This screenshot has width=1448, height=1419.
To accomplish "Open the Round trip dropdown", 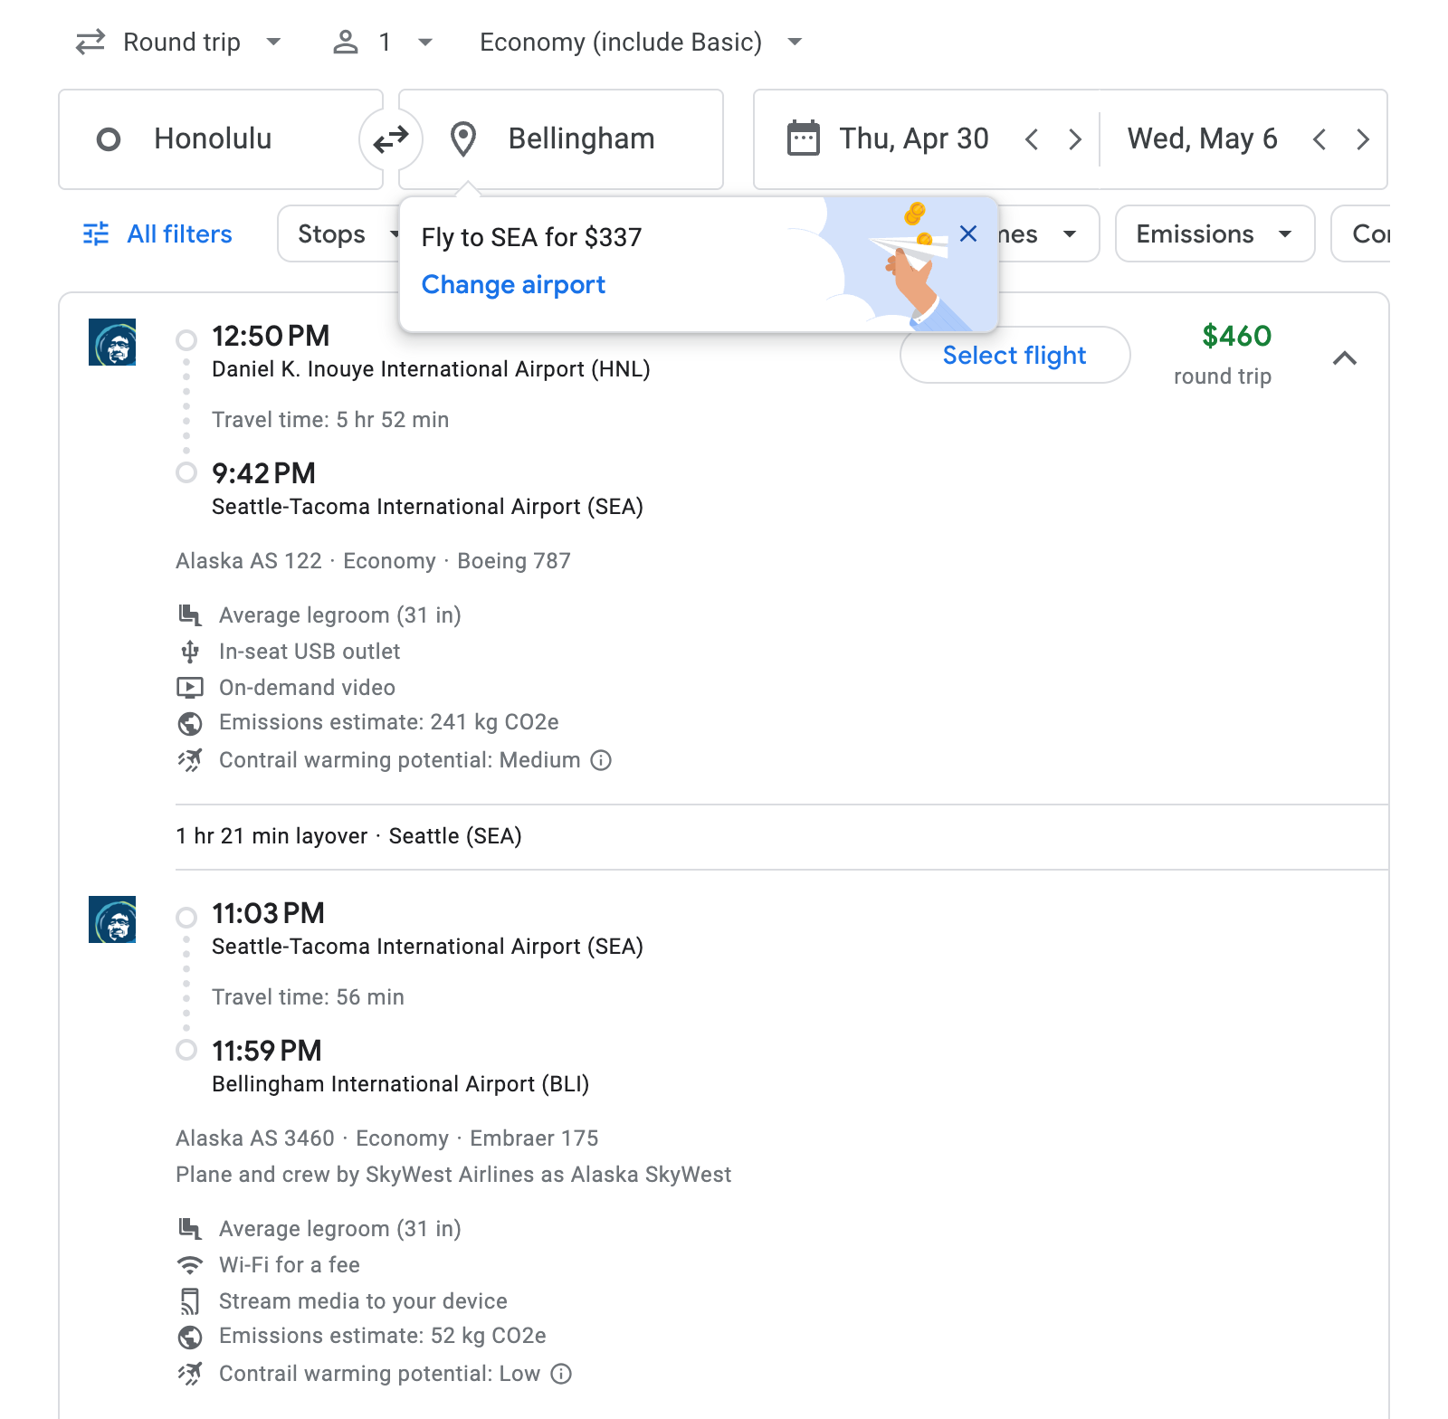I will [x=180, y=41].
